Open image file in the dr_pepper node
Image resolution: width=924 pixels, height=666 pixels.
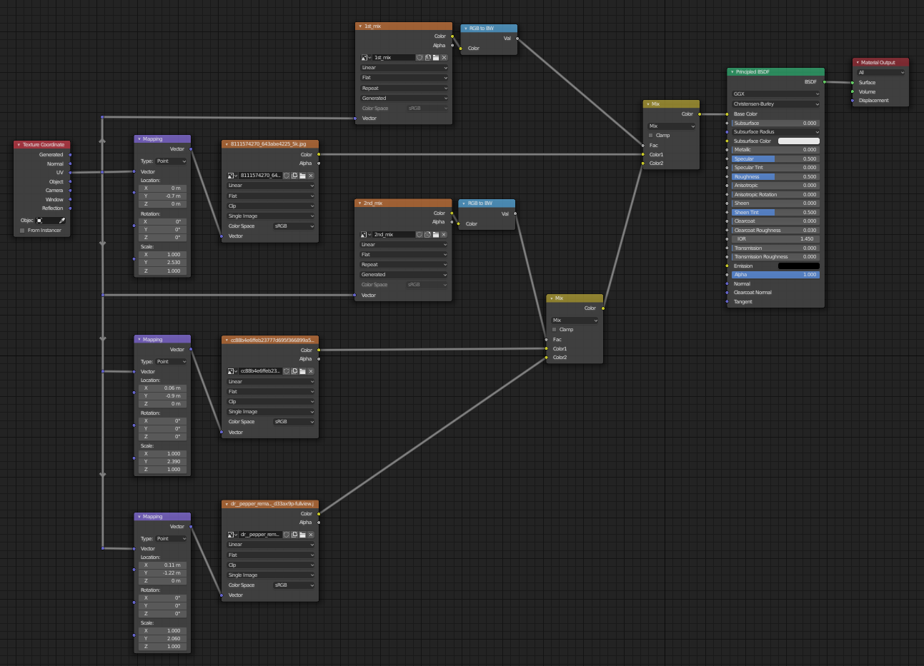point(302,534)
